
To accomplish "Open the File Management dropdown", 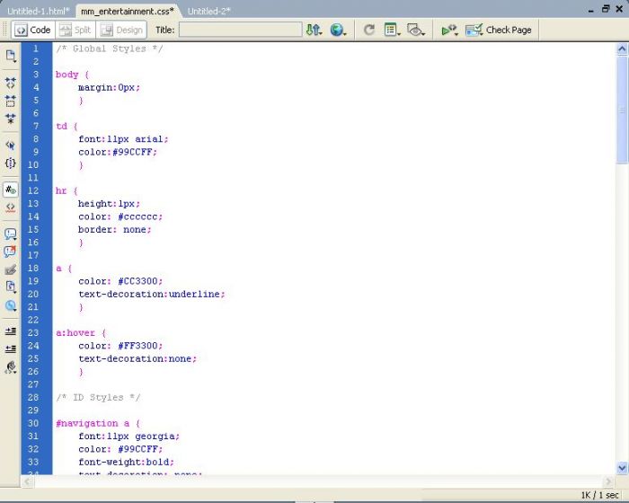I will [313, 30].
